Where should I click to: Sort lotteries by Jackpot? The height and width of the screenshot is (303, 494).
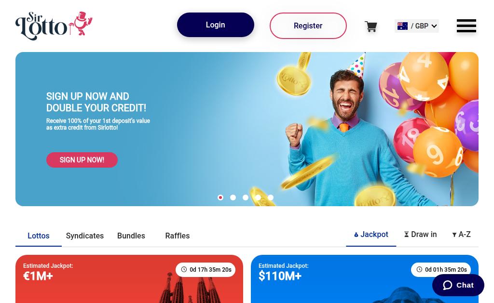371,235
